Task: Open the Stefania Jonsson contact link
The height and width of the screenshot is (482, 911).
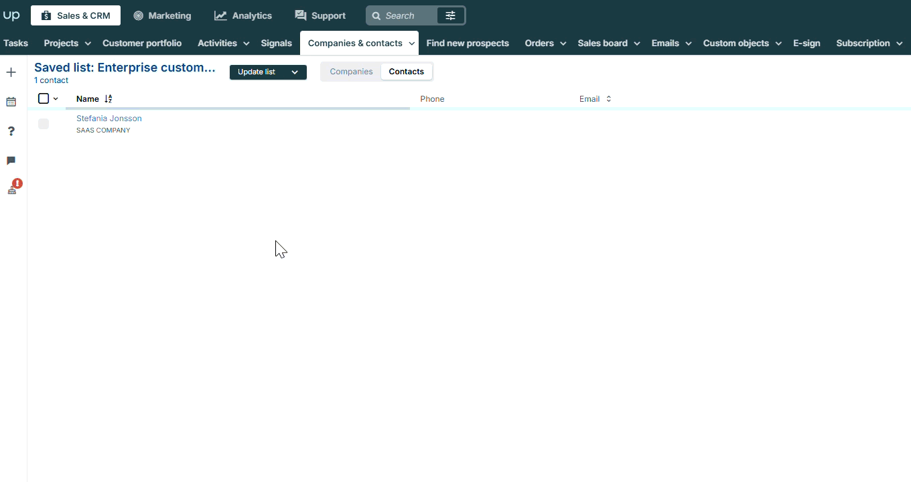Action: [x=109, y=118]
